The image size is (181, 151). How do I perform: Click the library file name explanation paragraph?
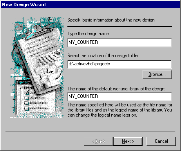(119, 110)
